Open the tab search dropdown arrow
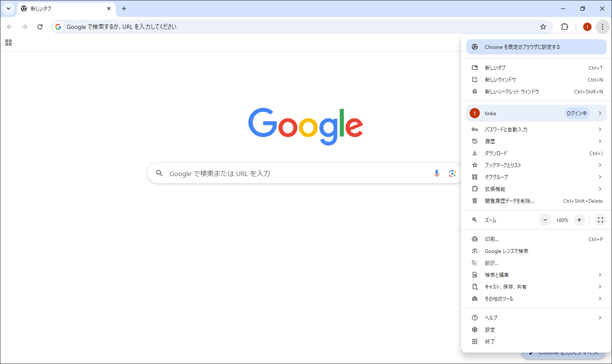The image size is (612, 364). [8, 9]
